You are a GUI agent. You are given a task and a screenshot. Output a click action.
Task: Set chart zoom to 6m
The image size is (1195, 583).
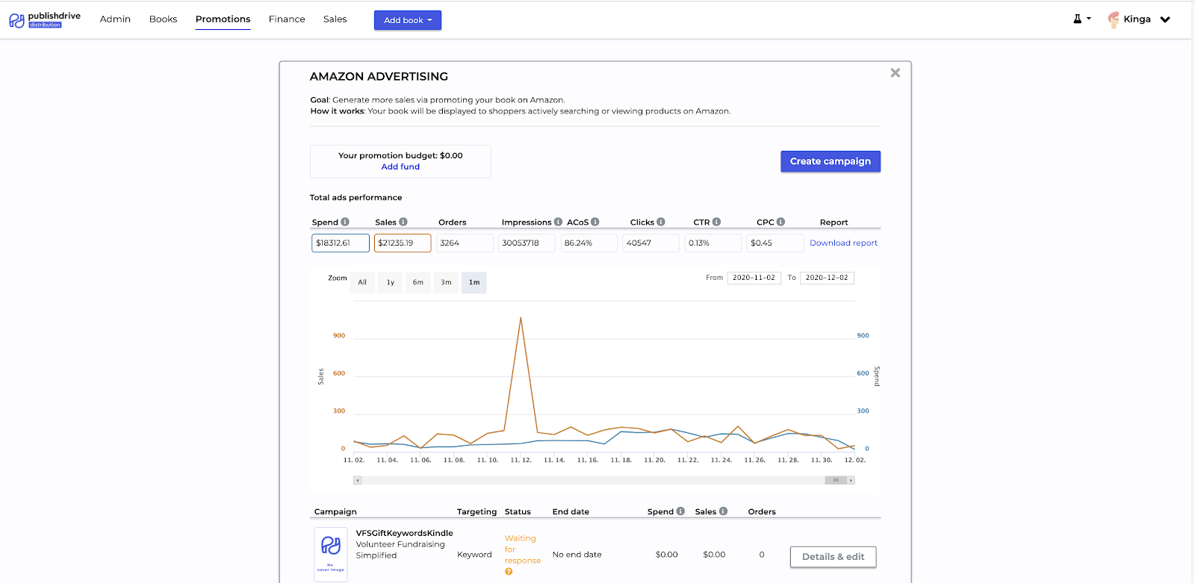point(418,282)
